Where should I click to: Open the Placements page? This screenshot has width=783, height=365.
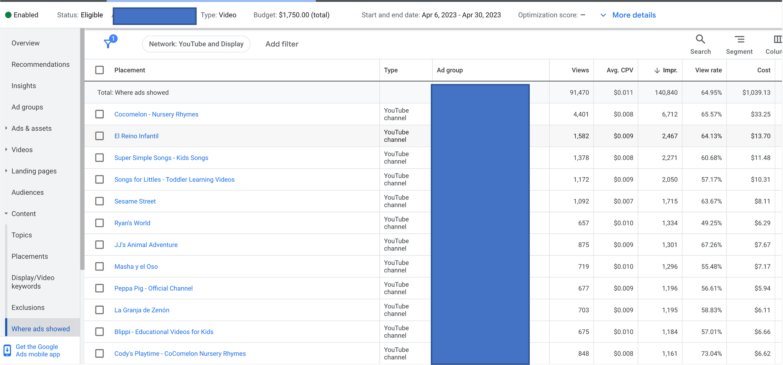tap(30, 256)
